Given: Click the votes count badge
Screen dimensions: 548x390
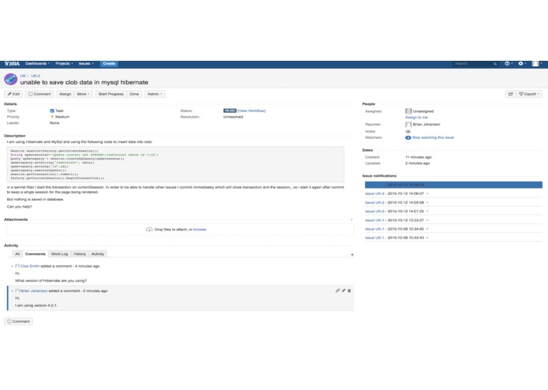Looking at the screenshot, I should coord(408,132).
